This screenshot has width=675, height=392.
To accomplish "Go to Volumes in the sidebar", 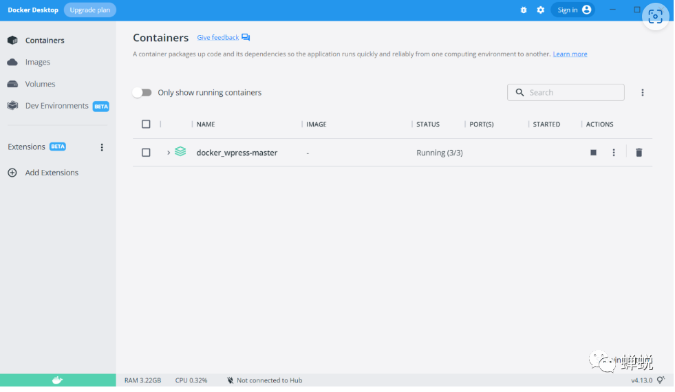I will 40,84.
